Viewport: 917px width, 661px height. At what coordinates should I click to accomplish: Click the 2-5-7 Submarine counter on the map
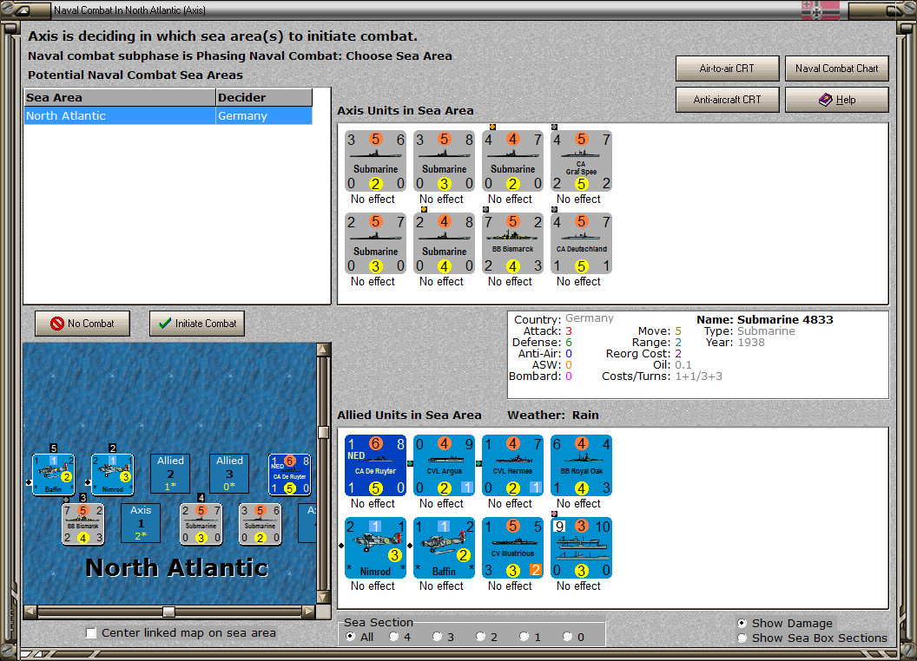(x=201, y=524)
